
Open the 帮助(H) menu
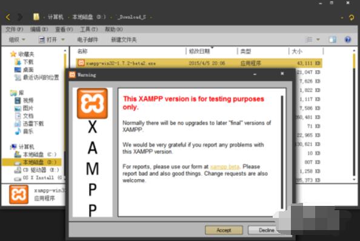pos(114,29)
